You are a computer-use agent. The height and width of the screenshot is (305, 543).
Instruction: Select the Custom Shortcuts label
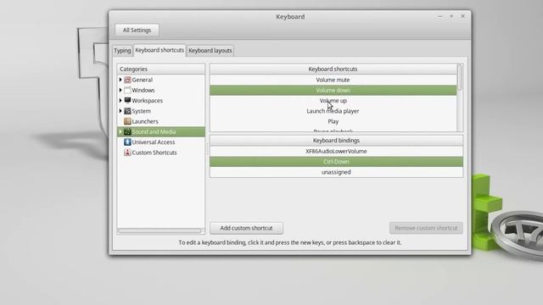coord(154,152)
